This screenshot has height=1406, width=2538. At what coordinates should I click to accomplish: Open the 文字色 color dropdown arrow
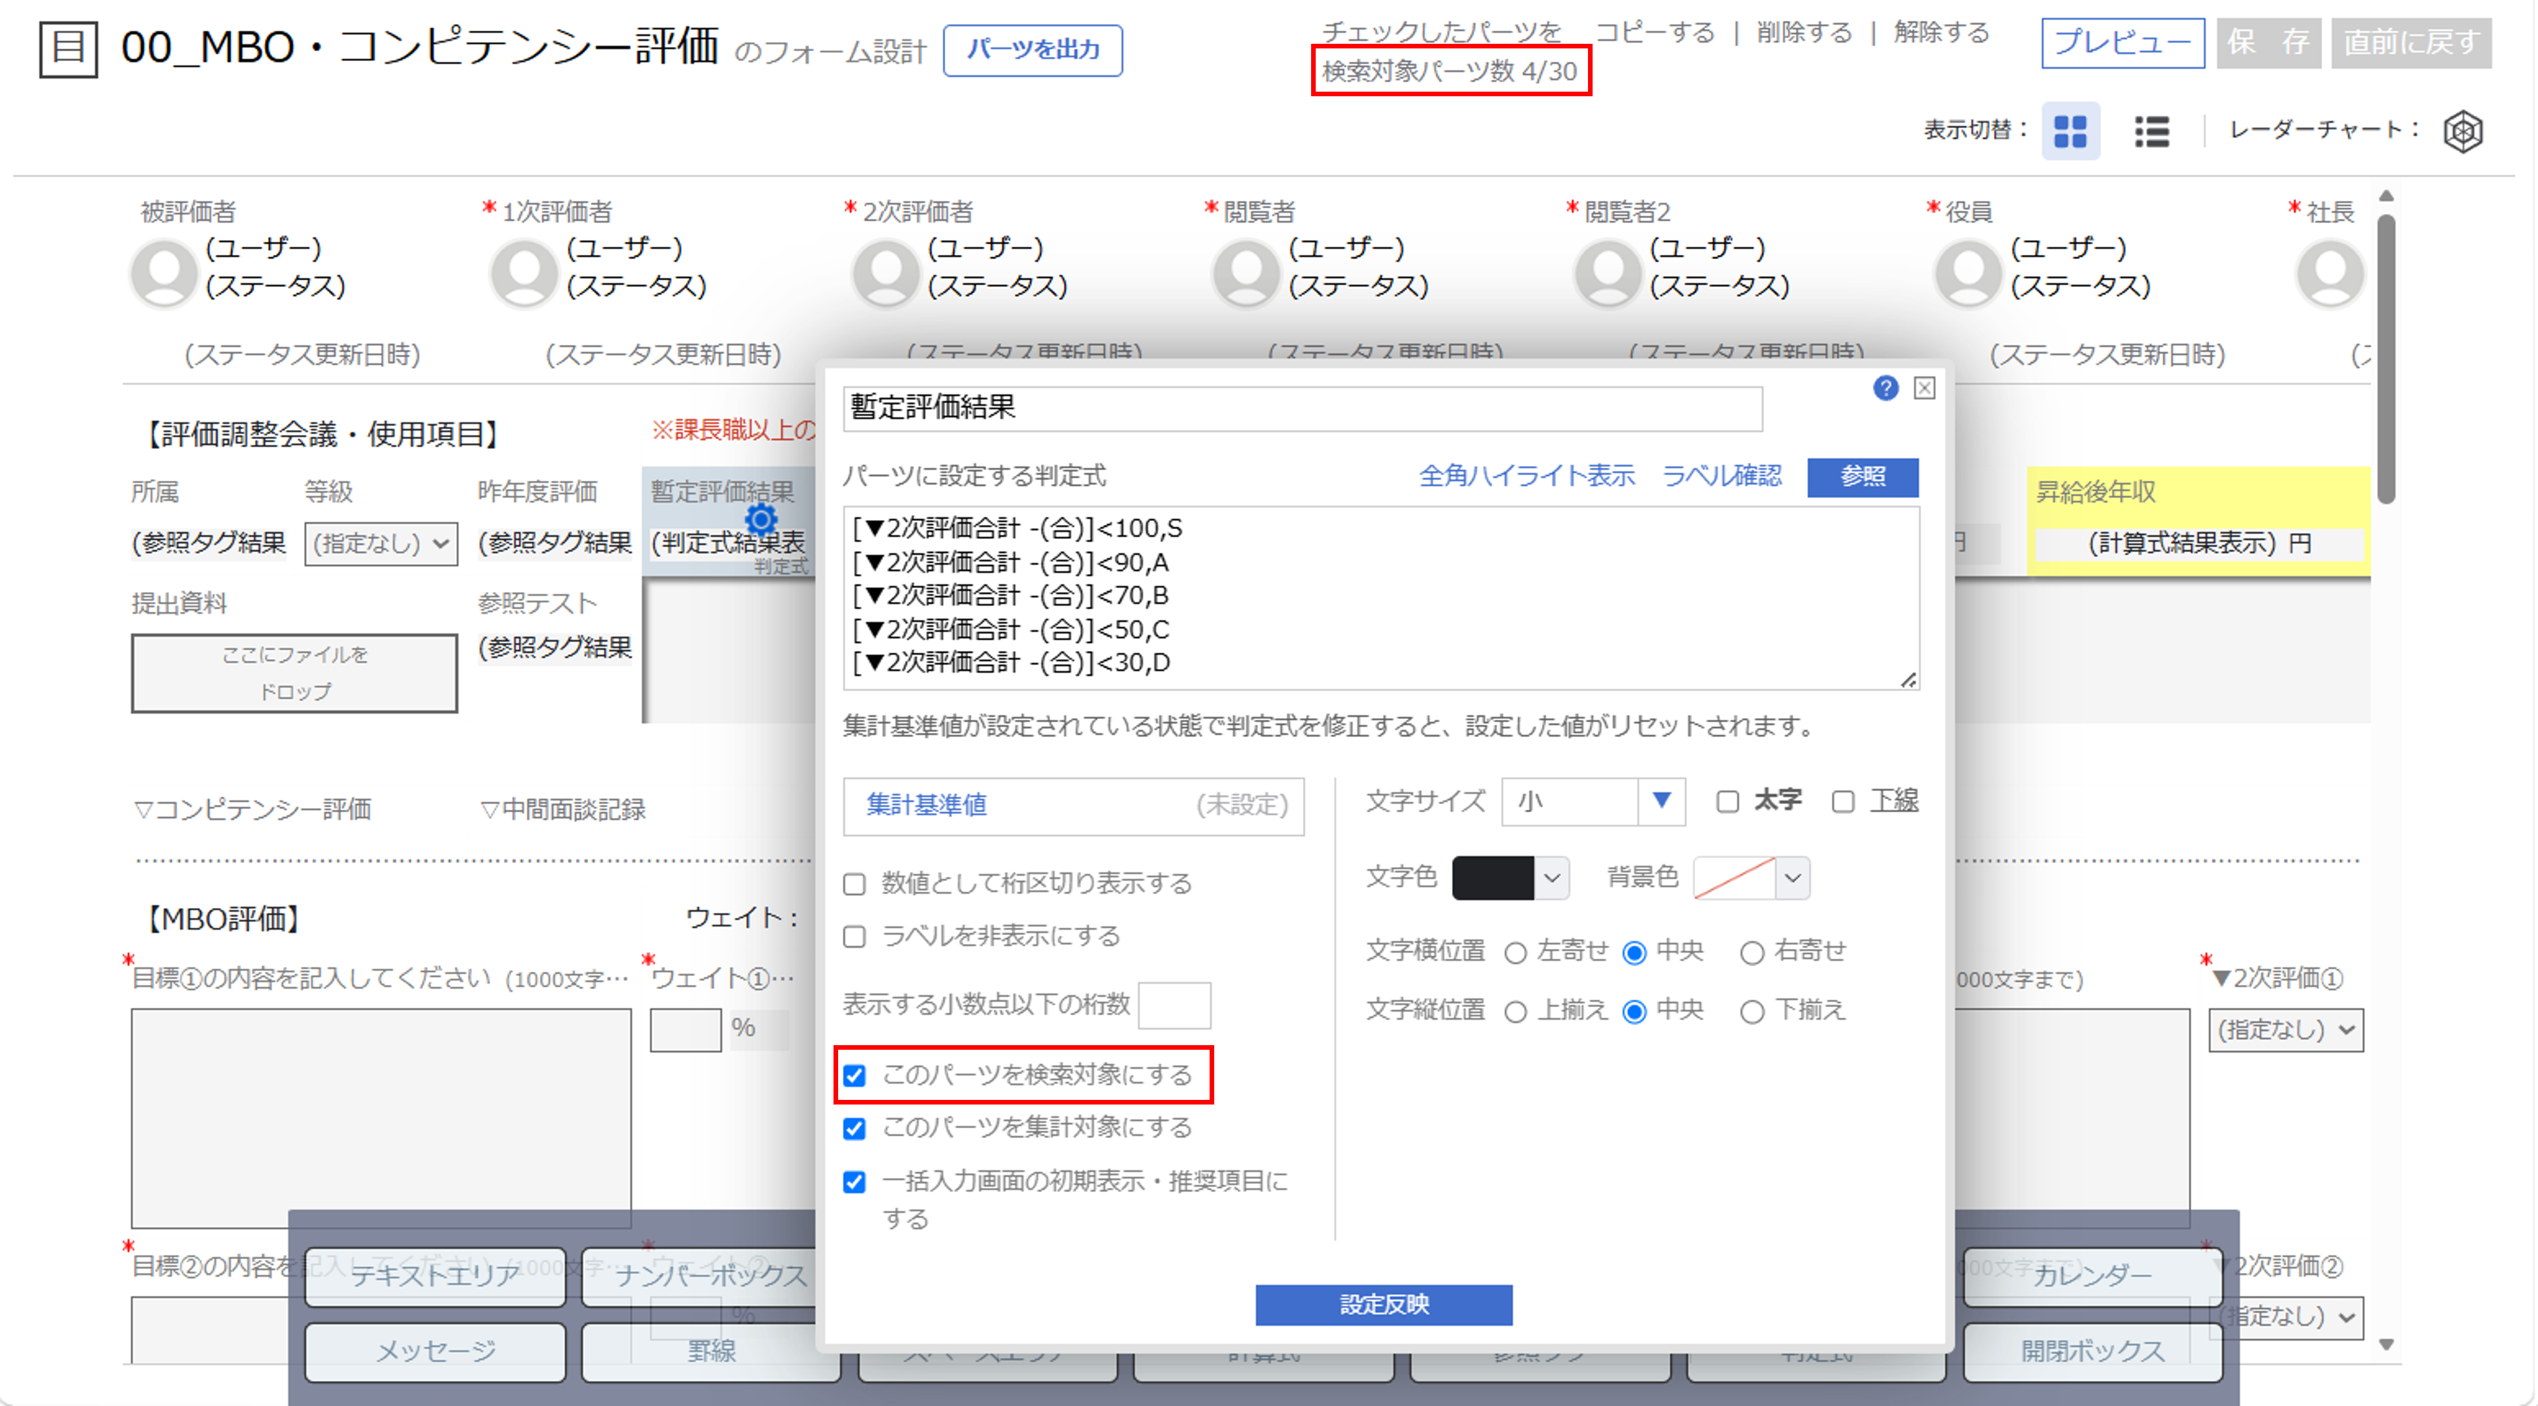(1552, 877)
